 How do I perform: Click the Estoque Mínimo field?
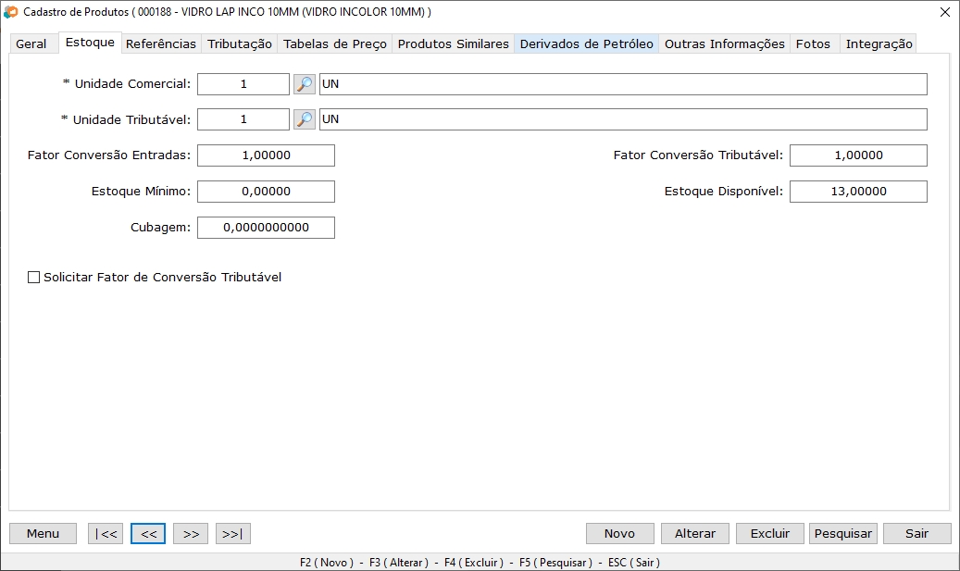(x=266, y=192)
